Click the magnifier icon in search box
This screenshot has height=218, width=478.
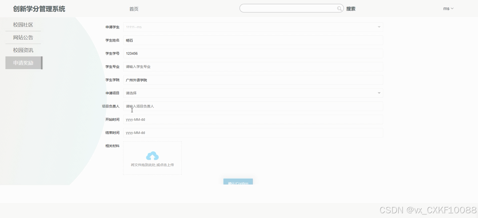pyautogui.click(x=339, y=8)
